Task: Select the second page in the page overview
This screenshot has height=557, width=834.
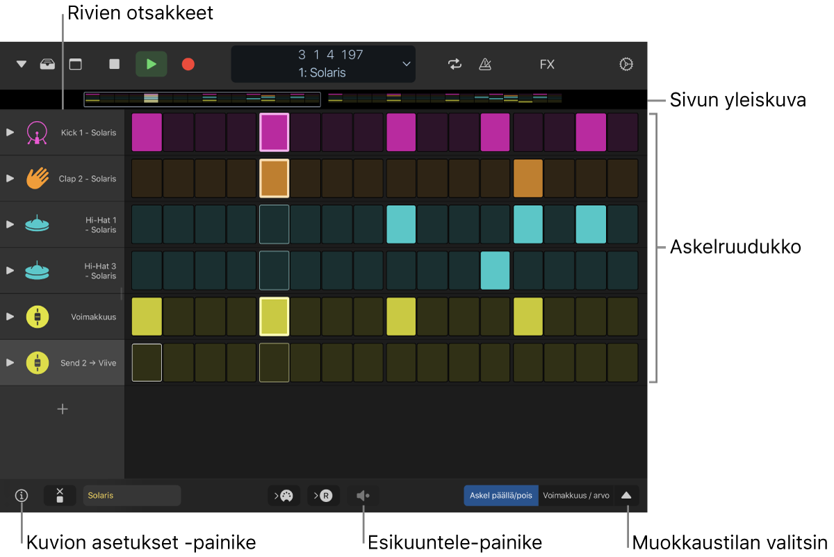Action: click(445, 99)
